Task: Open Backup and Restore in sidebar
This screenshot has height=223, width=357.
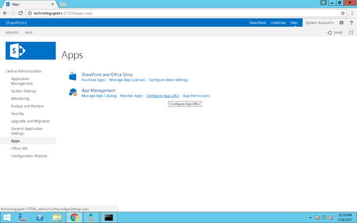Action: click(27, 106)
